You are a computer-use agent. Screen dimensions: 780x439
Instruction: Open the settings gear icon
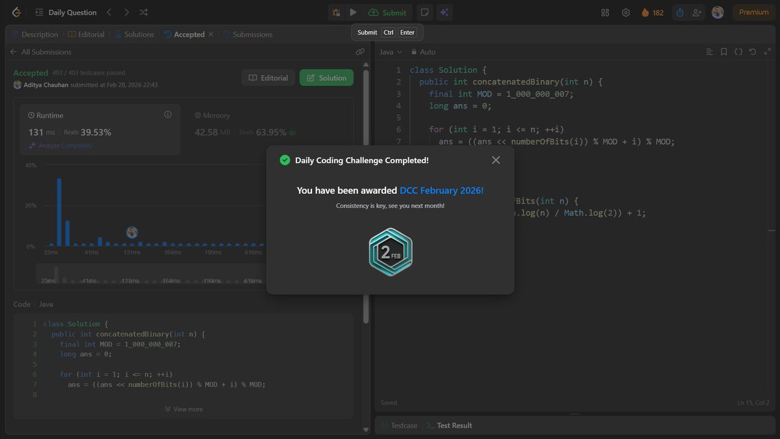[x=626, y=12]
